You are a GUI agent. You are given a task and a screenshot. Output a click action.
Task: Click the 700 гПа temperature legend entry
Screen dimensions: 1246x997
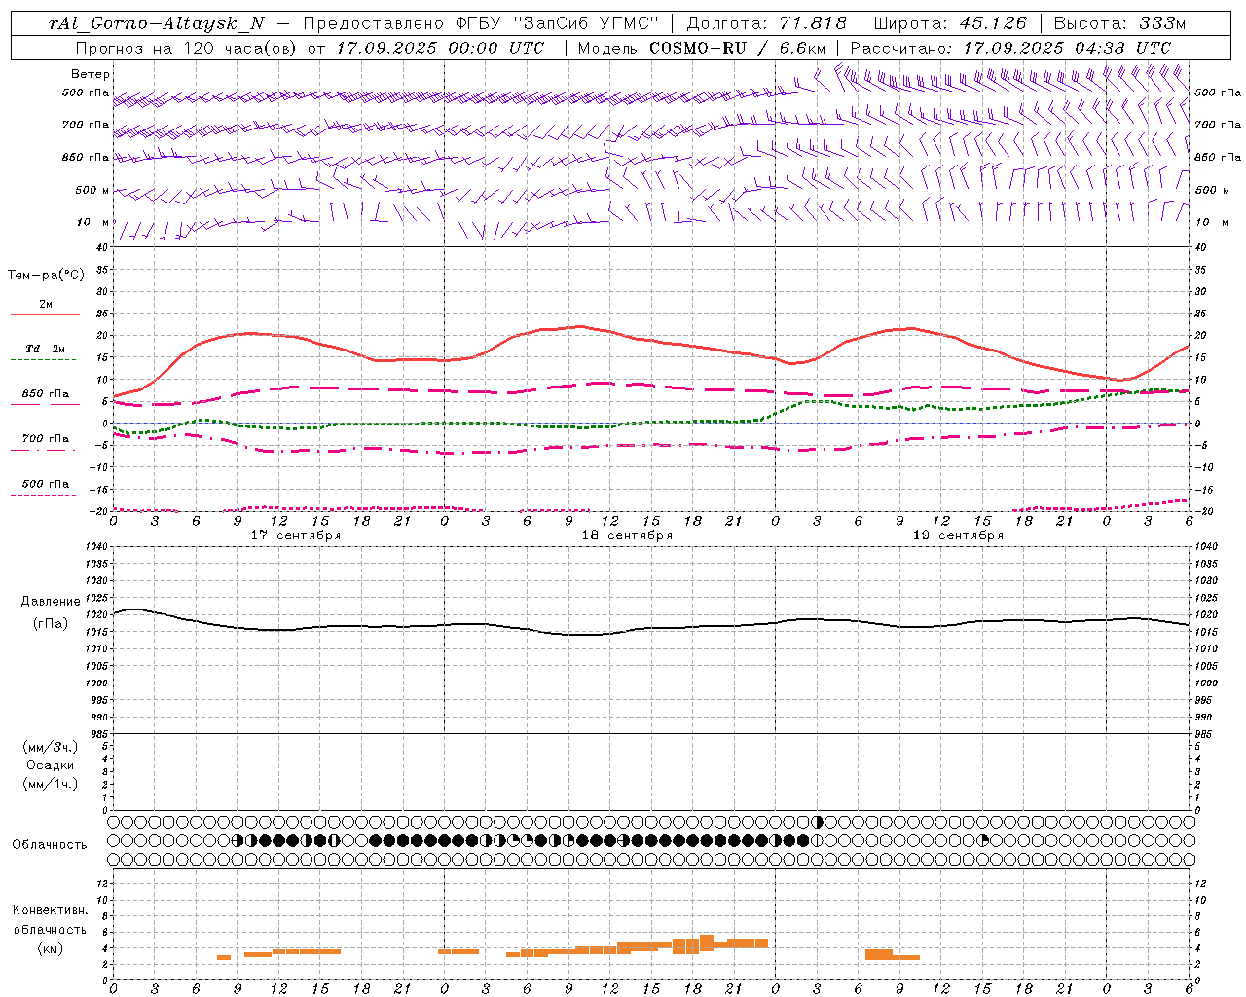pyautogui.click(x=46, y=439)
